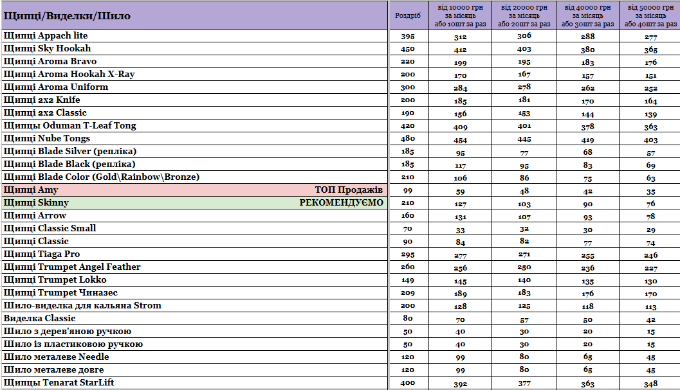The width and height of the screenshot is (680, 390).
Task: Select the "Щипцы Oduman T-Leaf Tong" cell
Action: [x=69, y=126]
